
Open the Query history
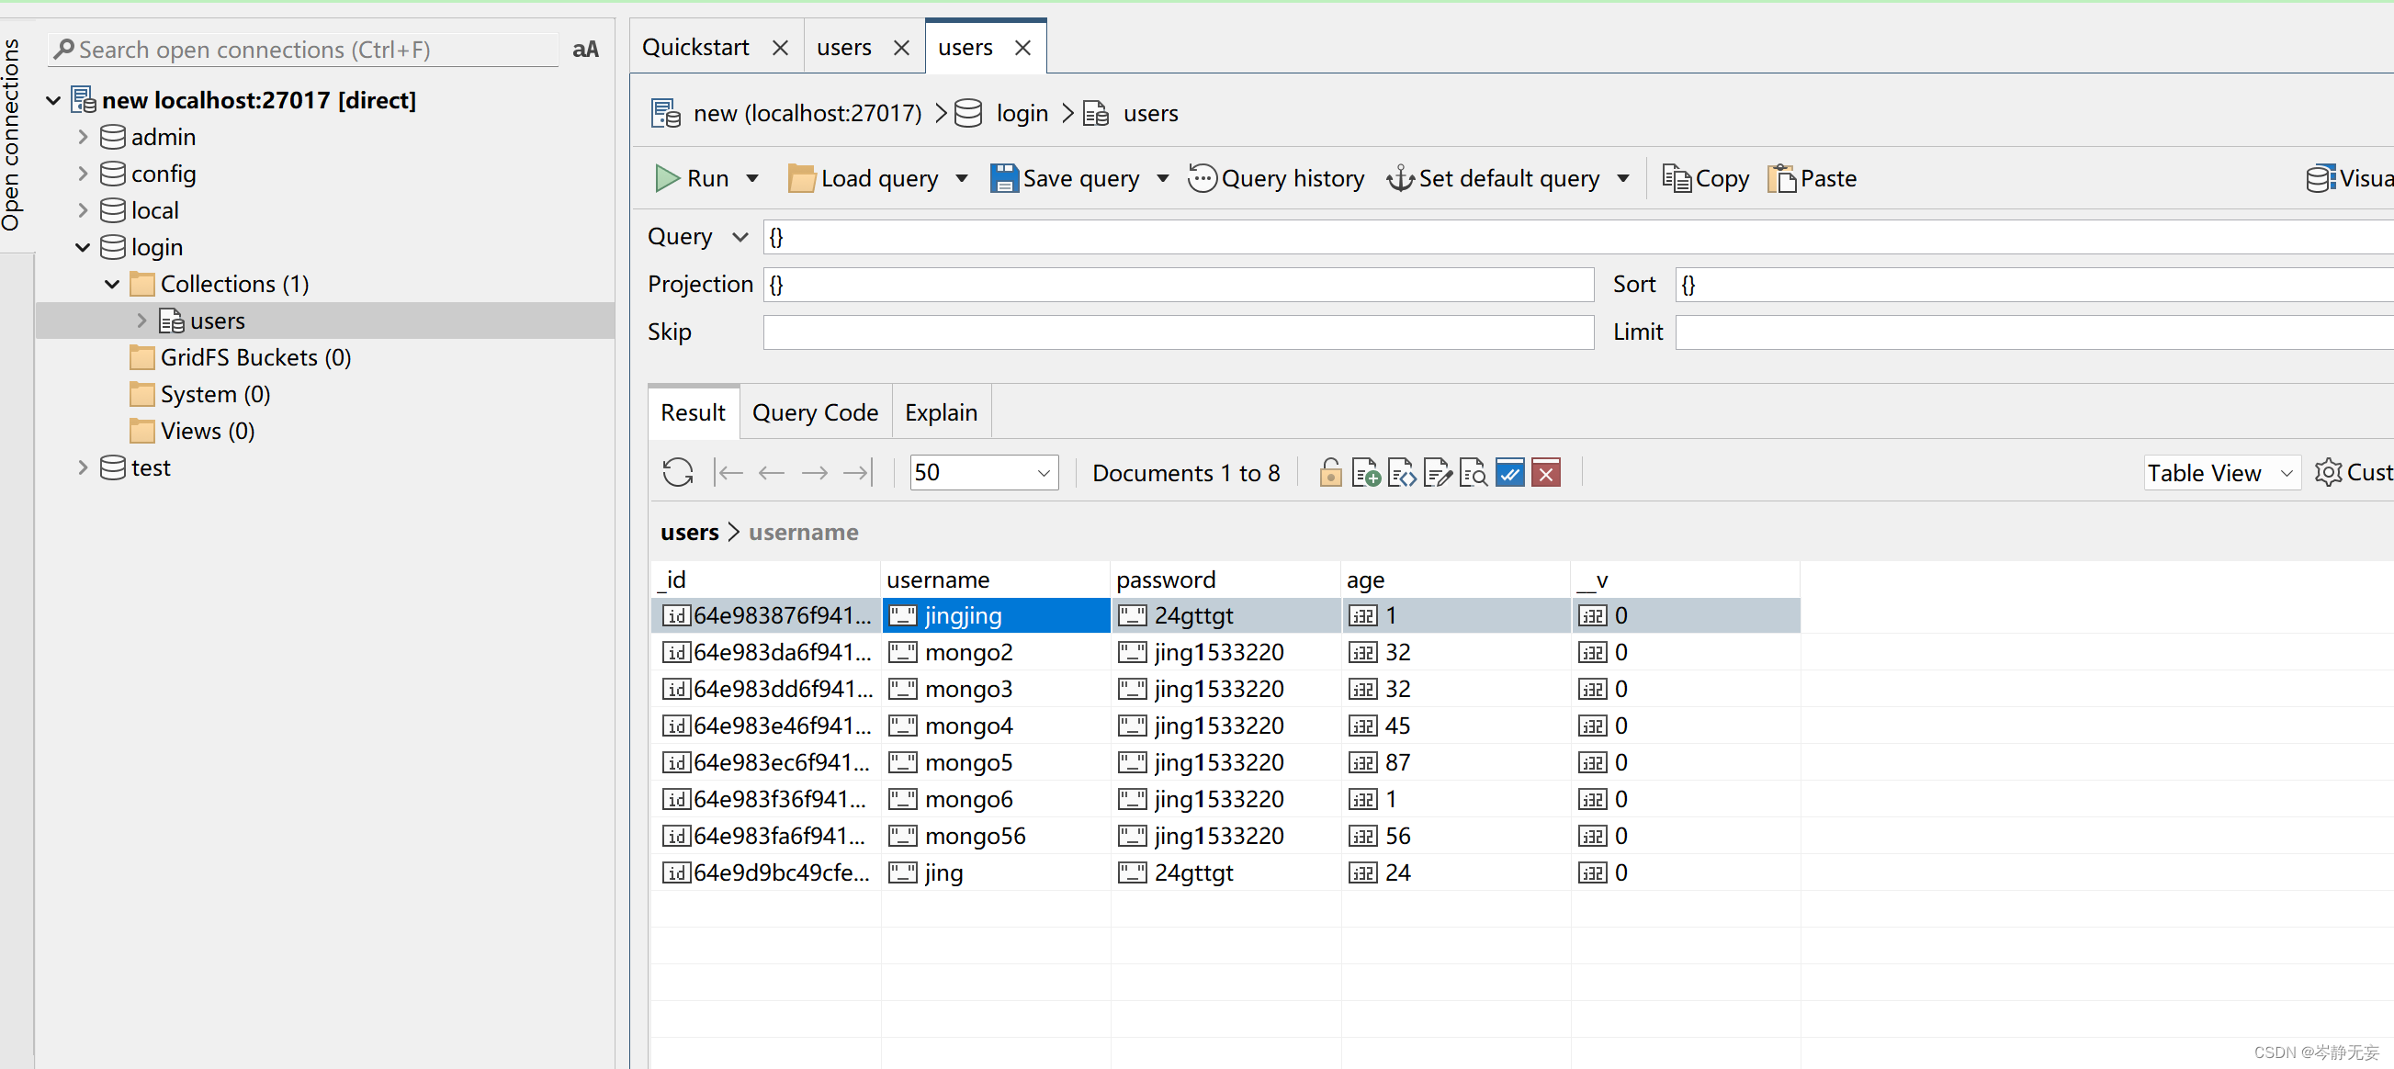click(x=1276, y=178)
